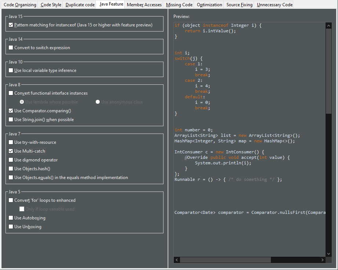Tick Only if loop variable used checkbox
Viewport: 338px width, 270px height.
pos(22,209)
